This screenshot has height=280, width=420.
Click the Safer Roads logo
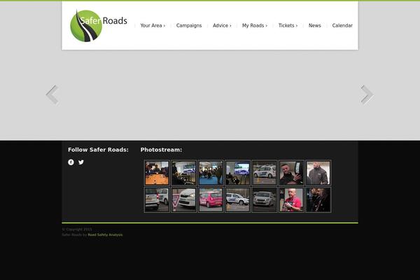coord(99,26)
